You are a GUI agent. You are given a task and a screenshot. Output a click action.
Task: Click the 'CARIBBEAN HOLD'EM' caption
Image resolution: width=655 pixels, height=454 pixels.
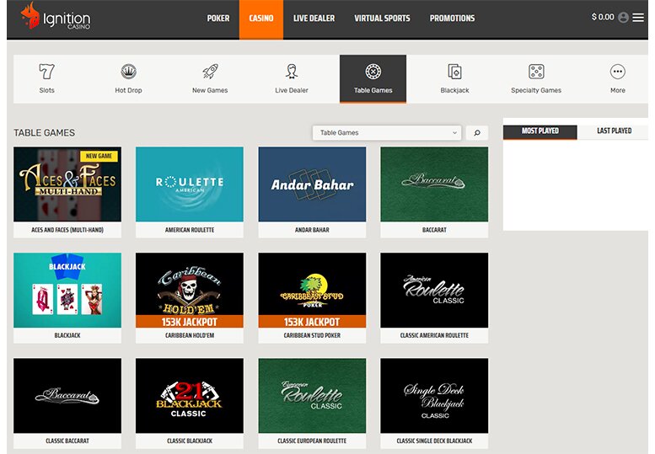coord(190,335)
